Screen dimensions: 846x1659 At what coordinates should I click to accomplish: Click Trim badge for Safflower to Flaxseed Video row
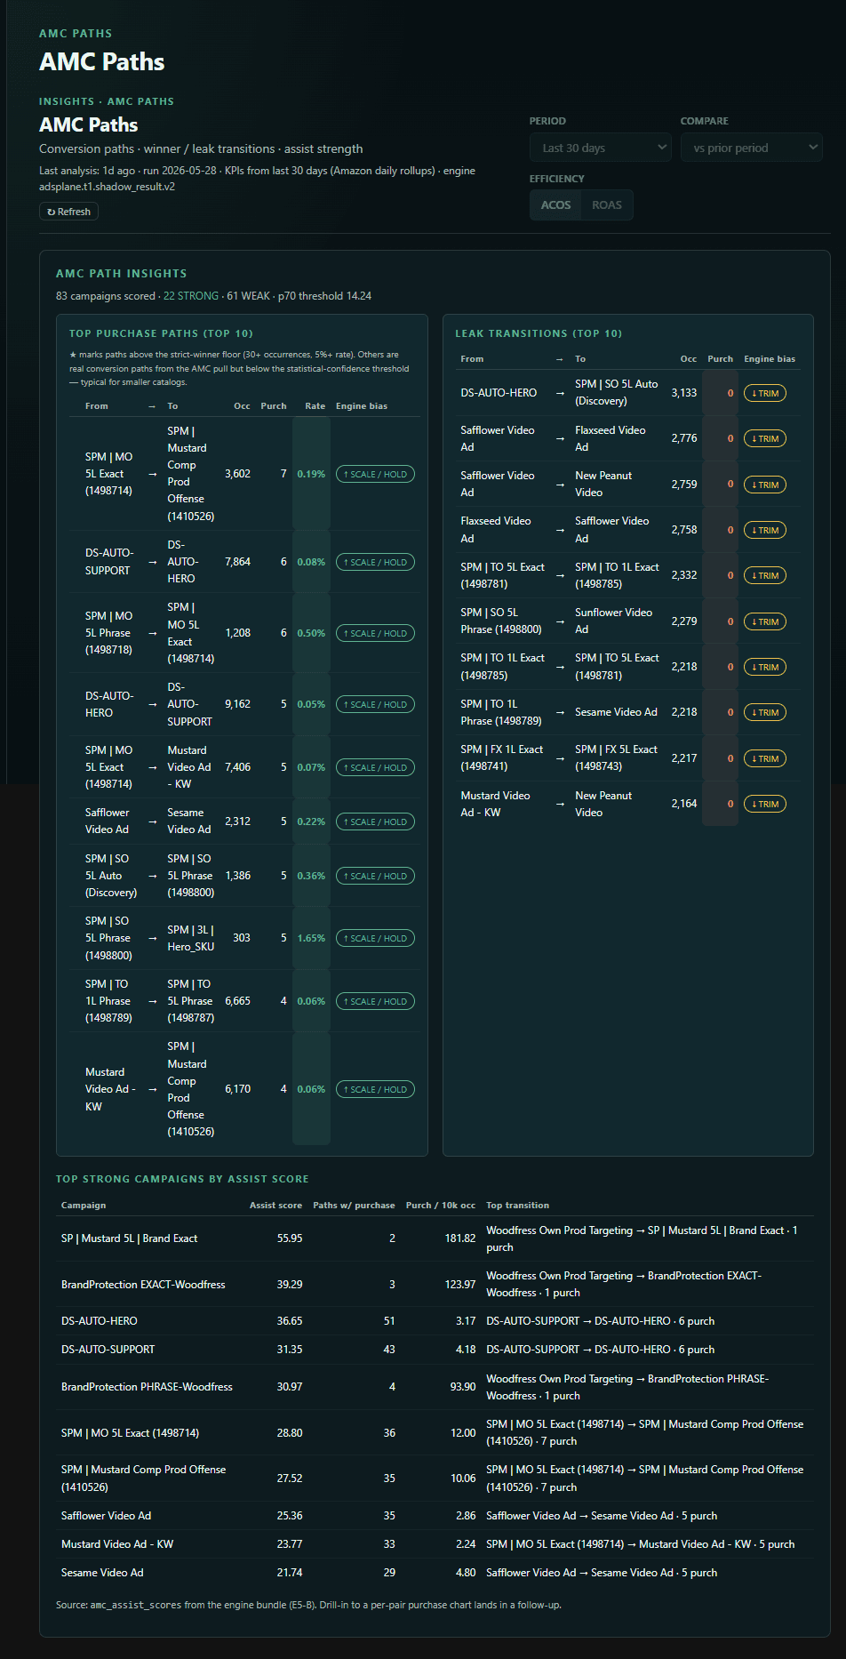[765, 438]
